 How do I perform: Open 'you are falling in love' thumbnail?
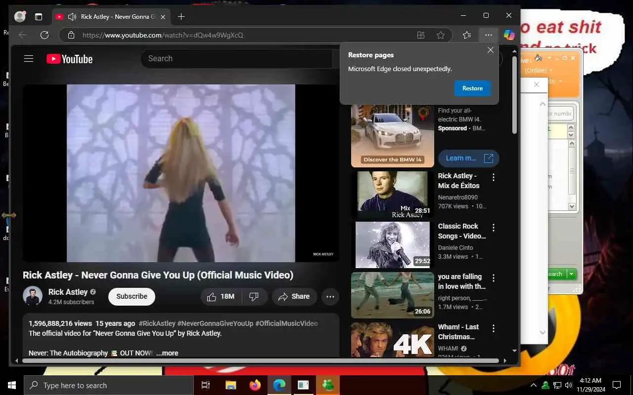point(393,295)
